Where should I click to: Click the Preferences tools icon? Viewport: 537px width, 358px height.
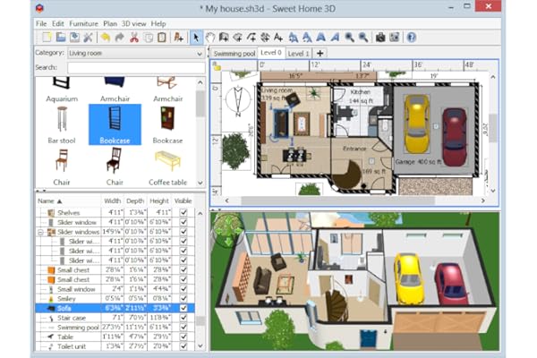[x=88, y=38]
